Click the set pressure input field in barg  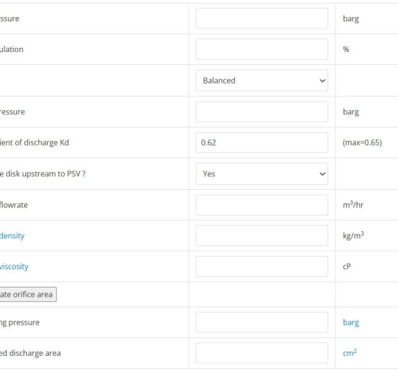pyautogui.click(x=262, y=19)
